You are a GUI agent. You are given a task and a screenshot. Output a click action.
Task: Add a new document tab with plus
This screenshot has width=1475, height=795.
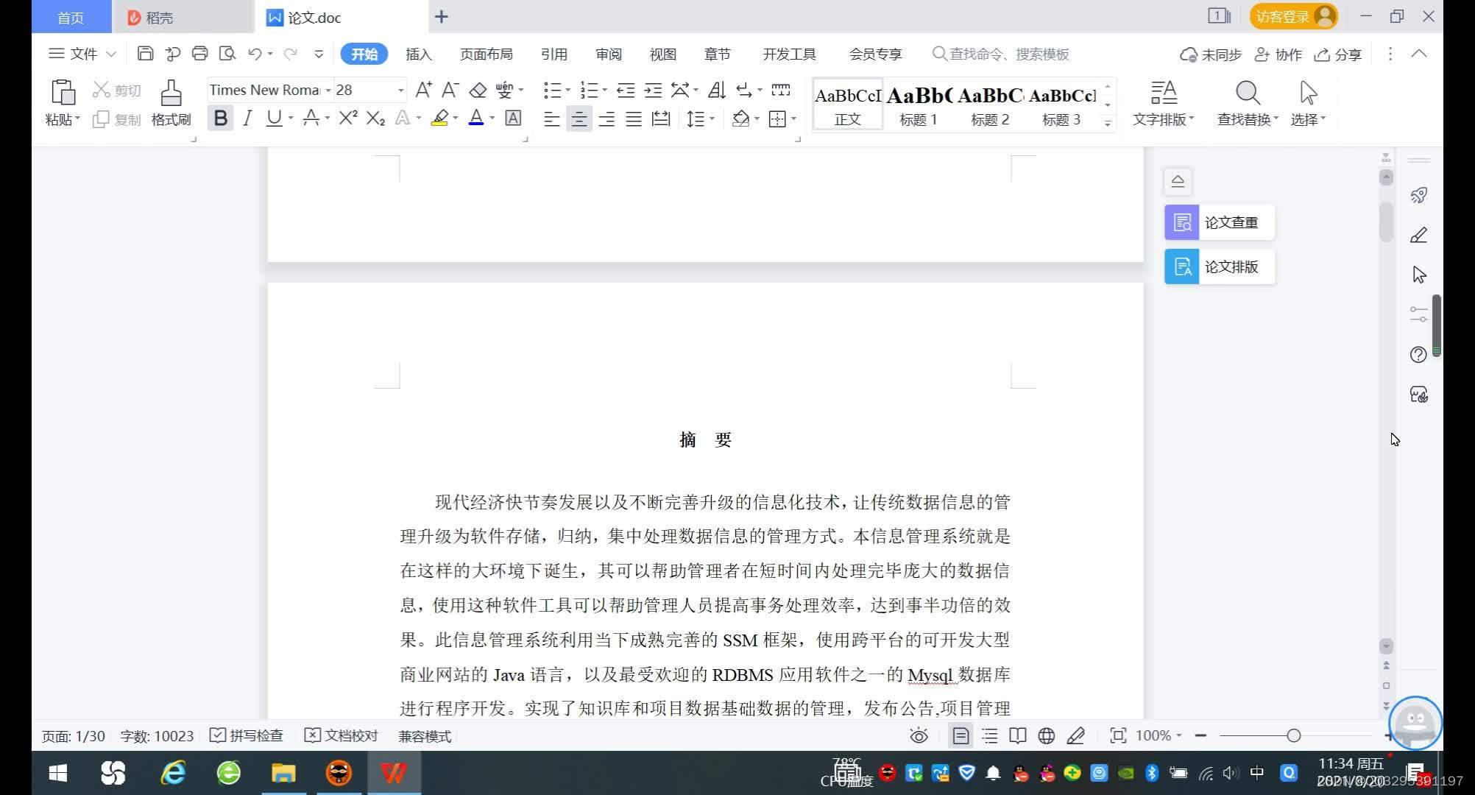441,17
